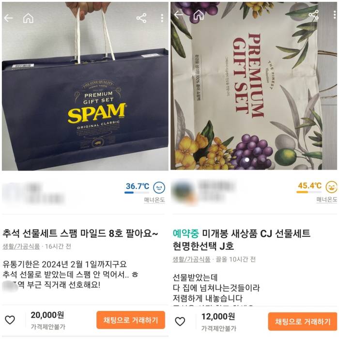Open 생활/가공식품 category on SPAM listing

tap(21, 246)
